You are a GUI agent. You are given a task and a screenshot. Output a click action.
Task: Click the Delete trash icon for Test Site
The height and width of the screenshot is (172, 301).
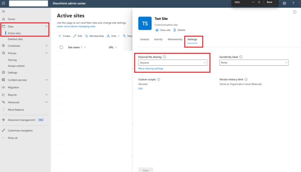pyautogui.click(x=175, y=30)
